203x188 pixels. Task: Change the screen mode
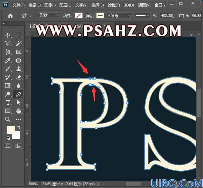coord(19,146)
